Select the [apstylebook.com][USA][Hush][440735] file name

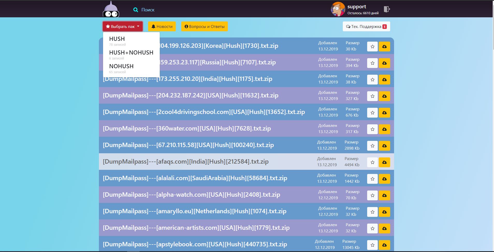click(x=195, y=244)
